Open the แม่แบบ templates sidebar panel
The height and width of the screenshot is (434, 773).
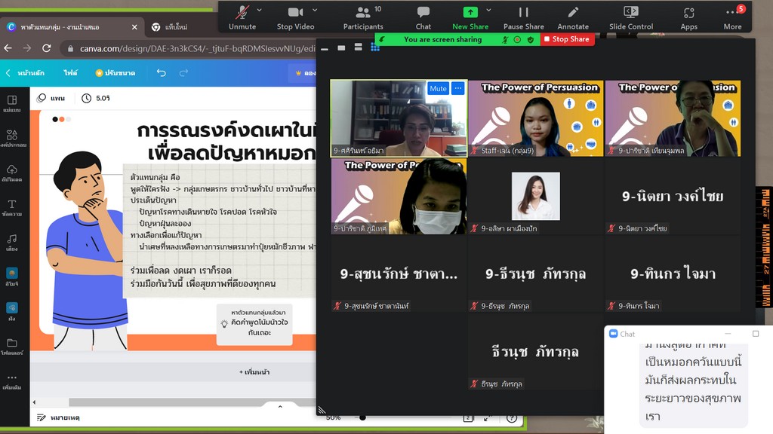tap(12, 104)
